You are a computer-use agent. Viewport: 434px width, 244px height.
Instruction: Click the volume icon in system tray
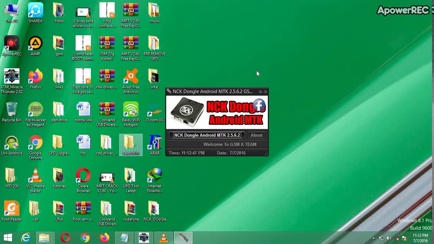(389, 238)
